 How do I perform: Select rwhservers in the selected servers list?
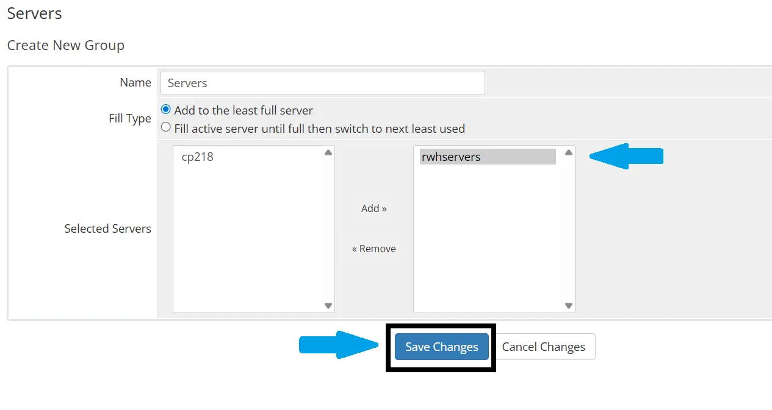point(488,157)
